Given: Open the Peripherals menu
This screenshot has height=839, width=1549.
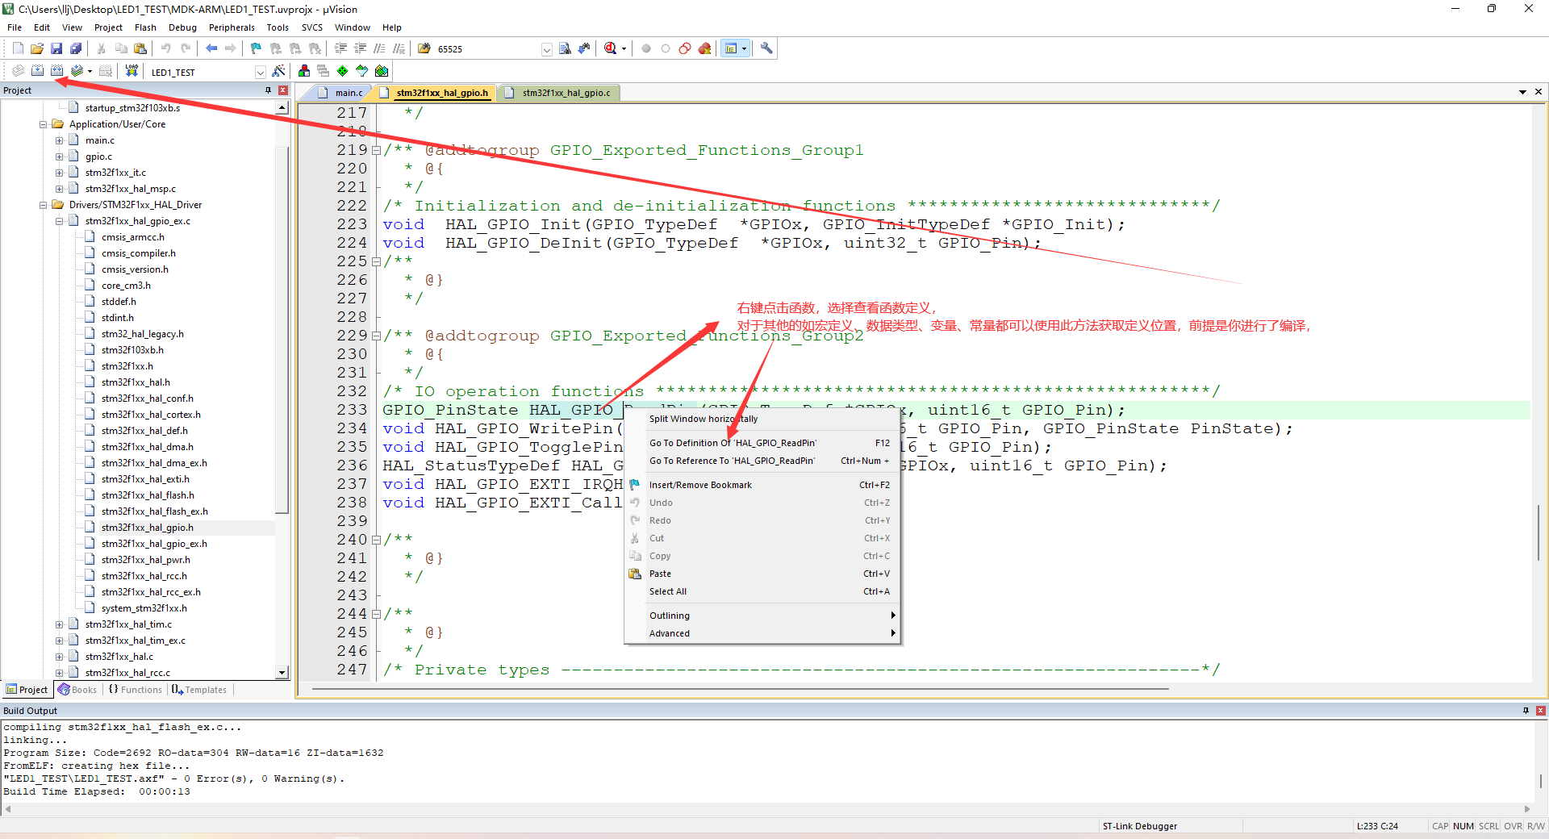Looking at the screenshot, I should pos(232,27).
